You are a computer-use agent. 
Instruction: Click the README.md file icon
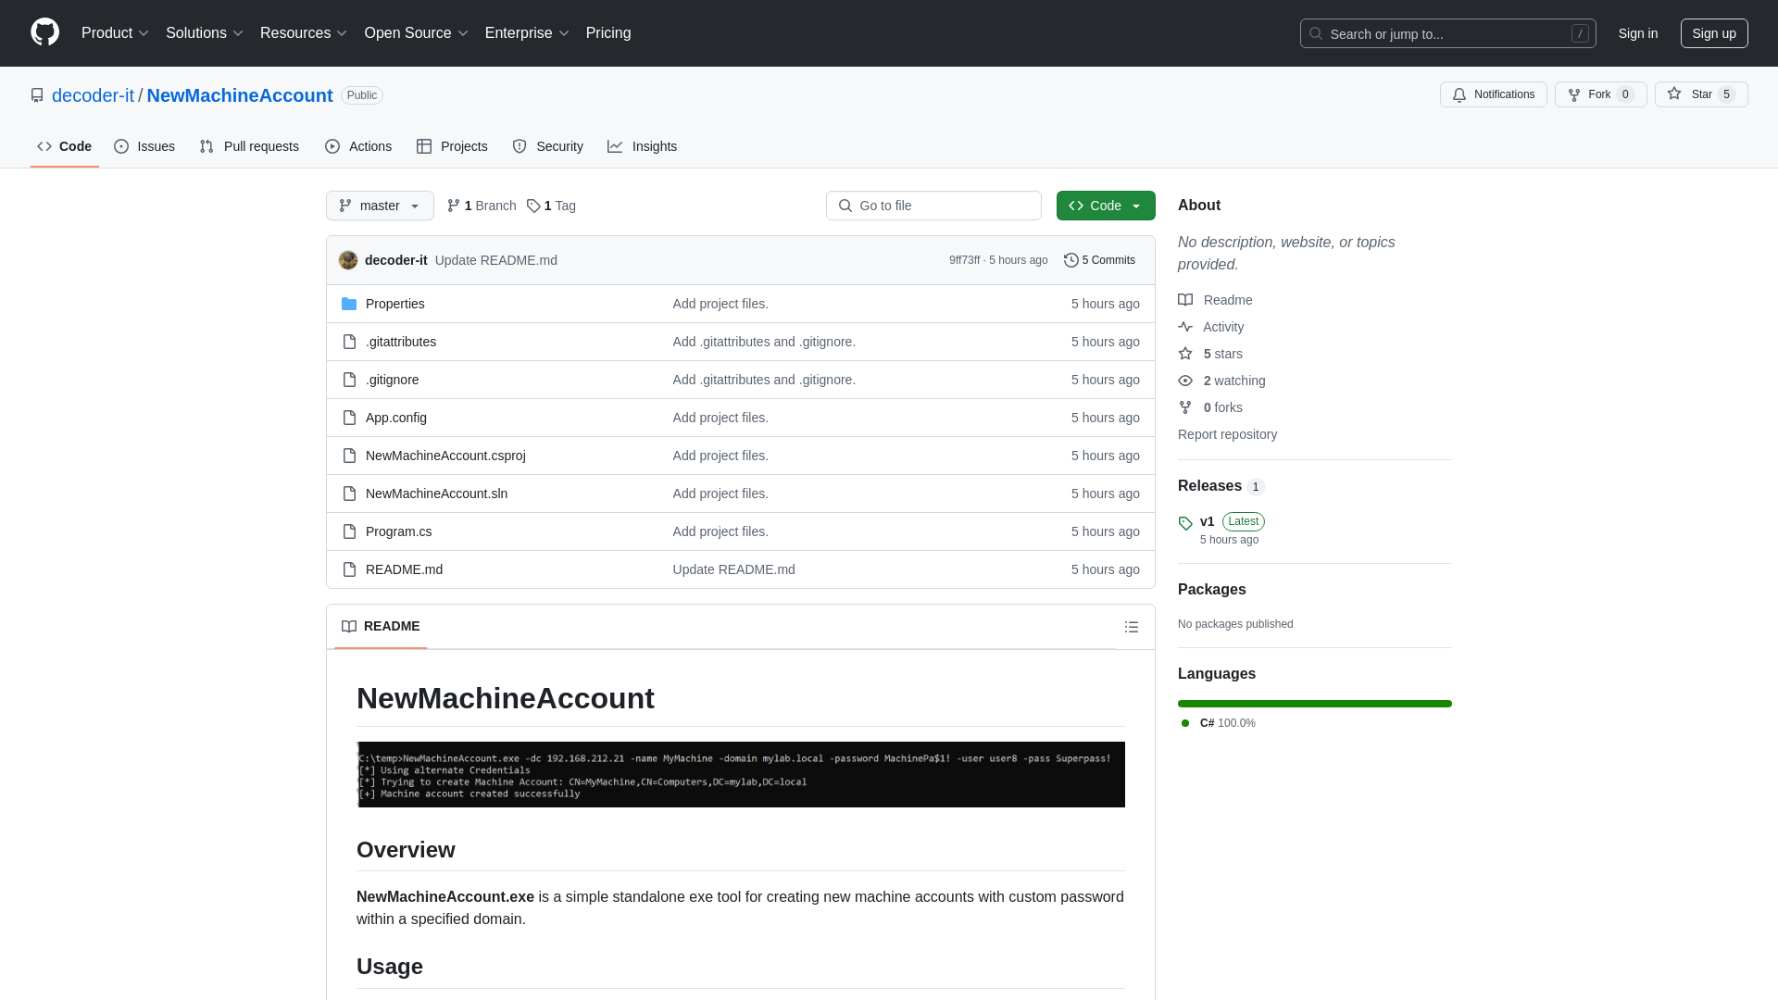click(x=349, y=569)
